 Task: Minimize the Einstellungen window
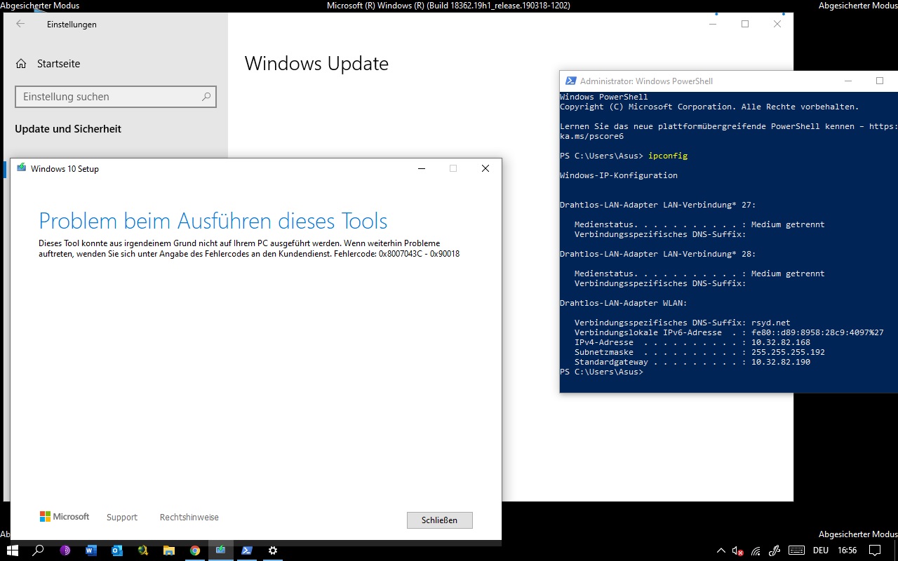coord(713,24)
